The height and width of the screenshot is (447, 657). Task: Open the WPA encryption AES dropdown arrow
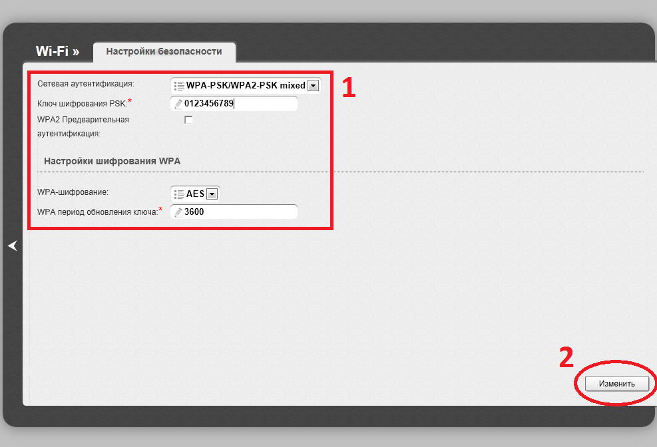point(212,194)
